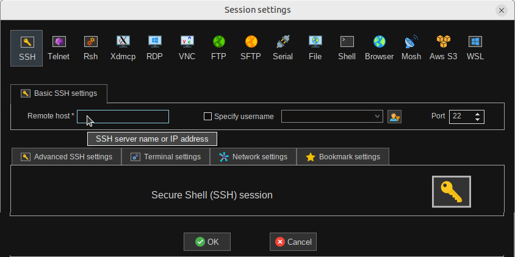
Task: Click the user credentials manager icon
Action: 394,117
